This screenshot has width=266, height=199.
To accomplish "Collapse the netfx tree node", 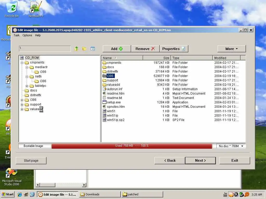I will (x=27, y=77).
